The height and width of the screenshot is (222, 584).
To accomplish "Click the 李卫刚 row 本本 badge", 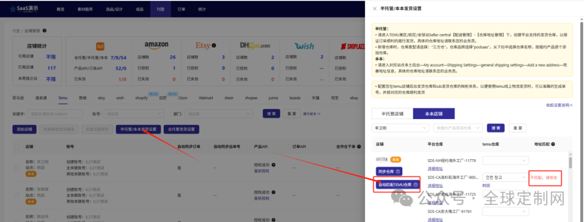I will pos(31,174).
